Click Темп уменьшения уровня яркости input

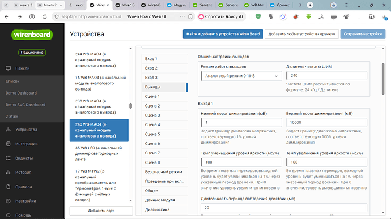click(x=241, y=162)
